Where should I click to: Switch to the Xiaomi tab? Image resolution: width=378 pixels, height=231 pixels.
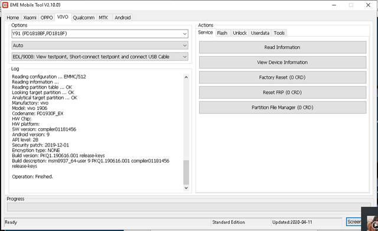(30, 18)
